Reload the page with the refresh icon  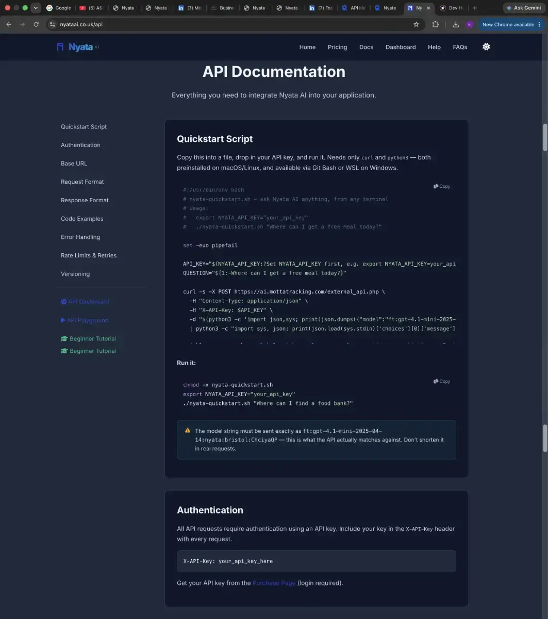point(36,24)
